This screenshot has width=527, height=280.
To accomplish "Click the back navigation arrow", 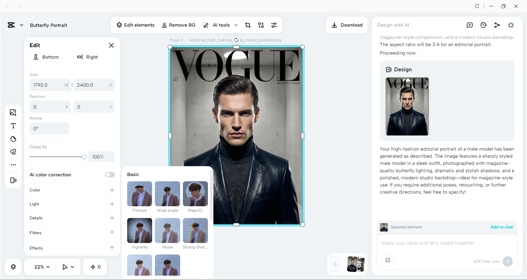I will coord(7,6).
